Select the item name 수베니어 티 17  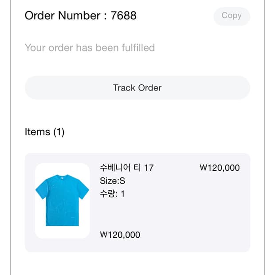pyautogui.click(x=126, y=168)
